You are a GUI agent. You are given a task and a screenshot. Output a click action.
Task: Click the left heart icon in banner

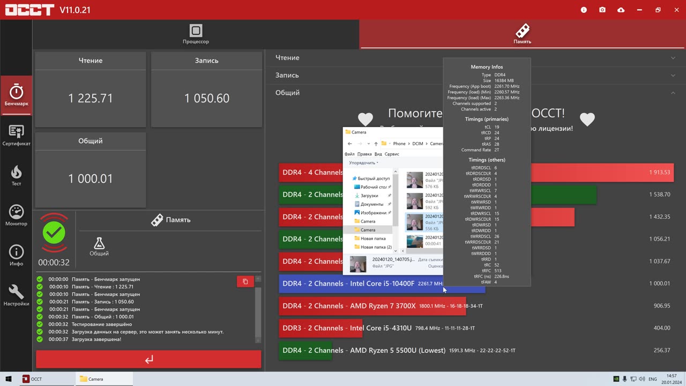(365, 119)
